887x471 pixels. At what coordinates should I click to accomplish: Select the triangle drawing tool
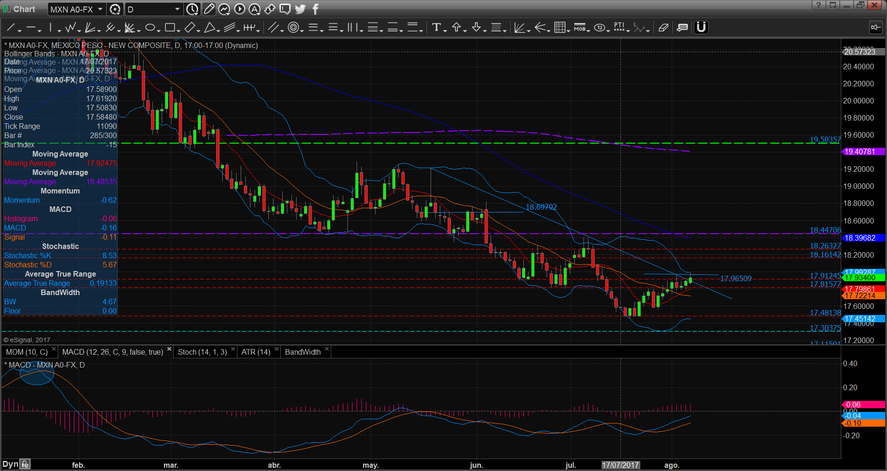click(x=210, y=28)
